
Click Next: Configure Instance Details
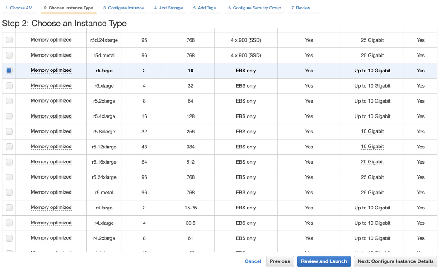pyautogui.click(x=395, y=261)
